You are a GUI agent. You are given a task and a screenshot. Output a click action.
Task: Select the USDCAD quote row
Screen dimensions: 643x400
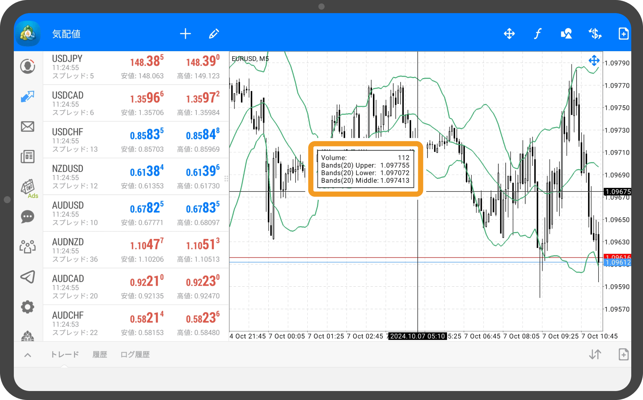pyautogui.click(x=136, y=103)
